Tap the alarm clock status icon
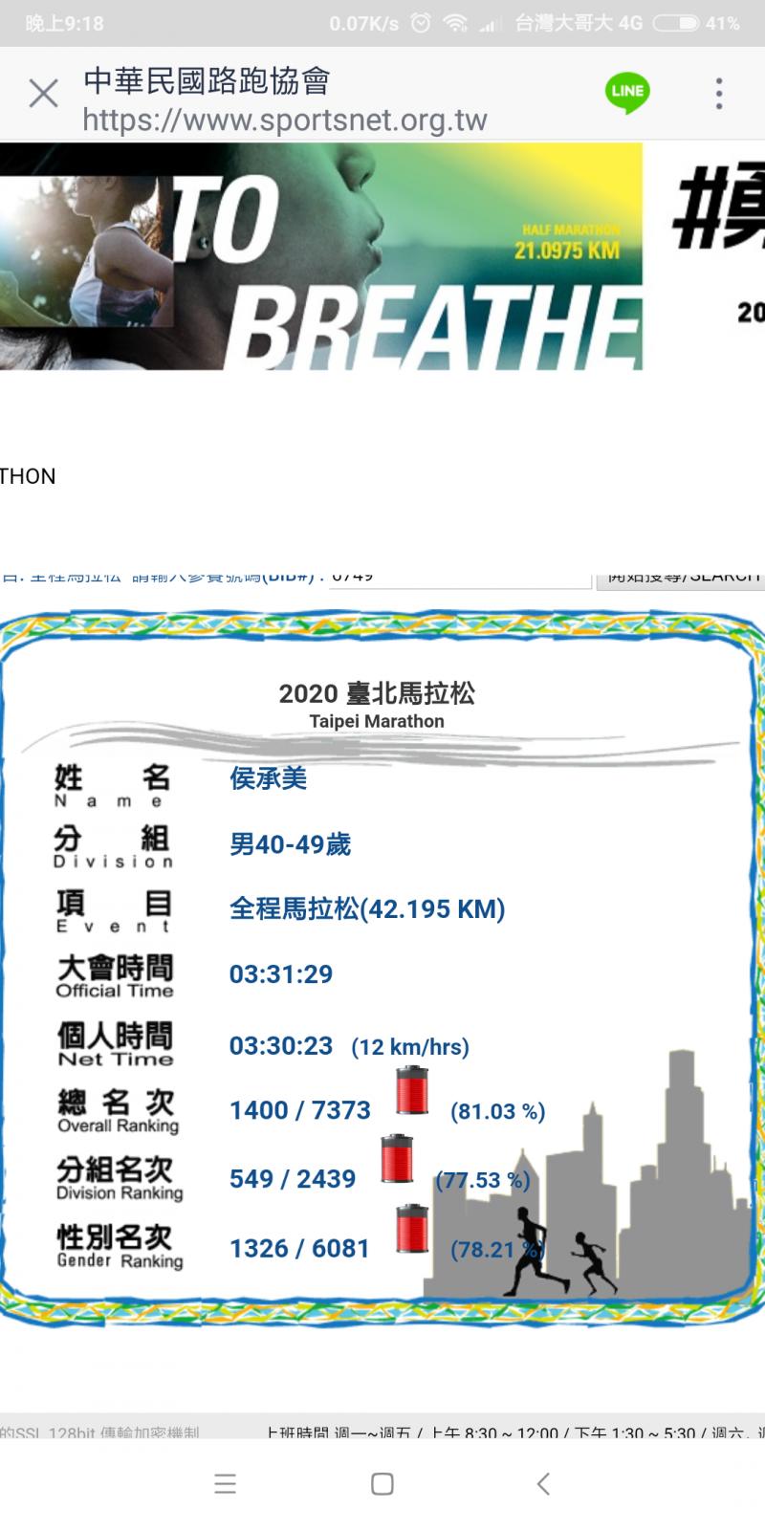 tap(420, 23)
